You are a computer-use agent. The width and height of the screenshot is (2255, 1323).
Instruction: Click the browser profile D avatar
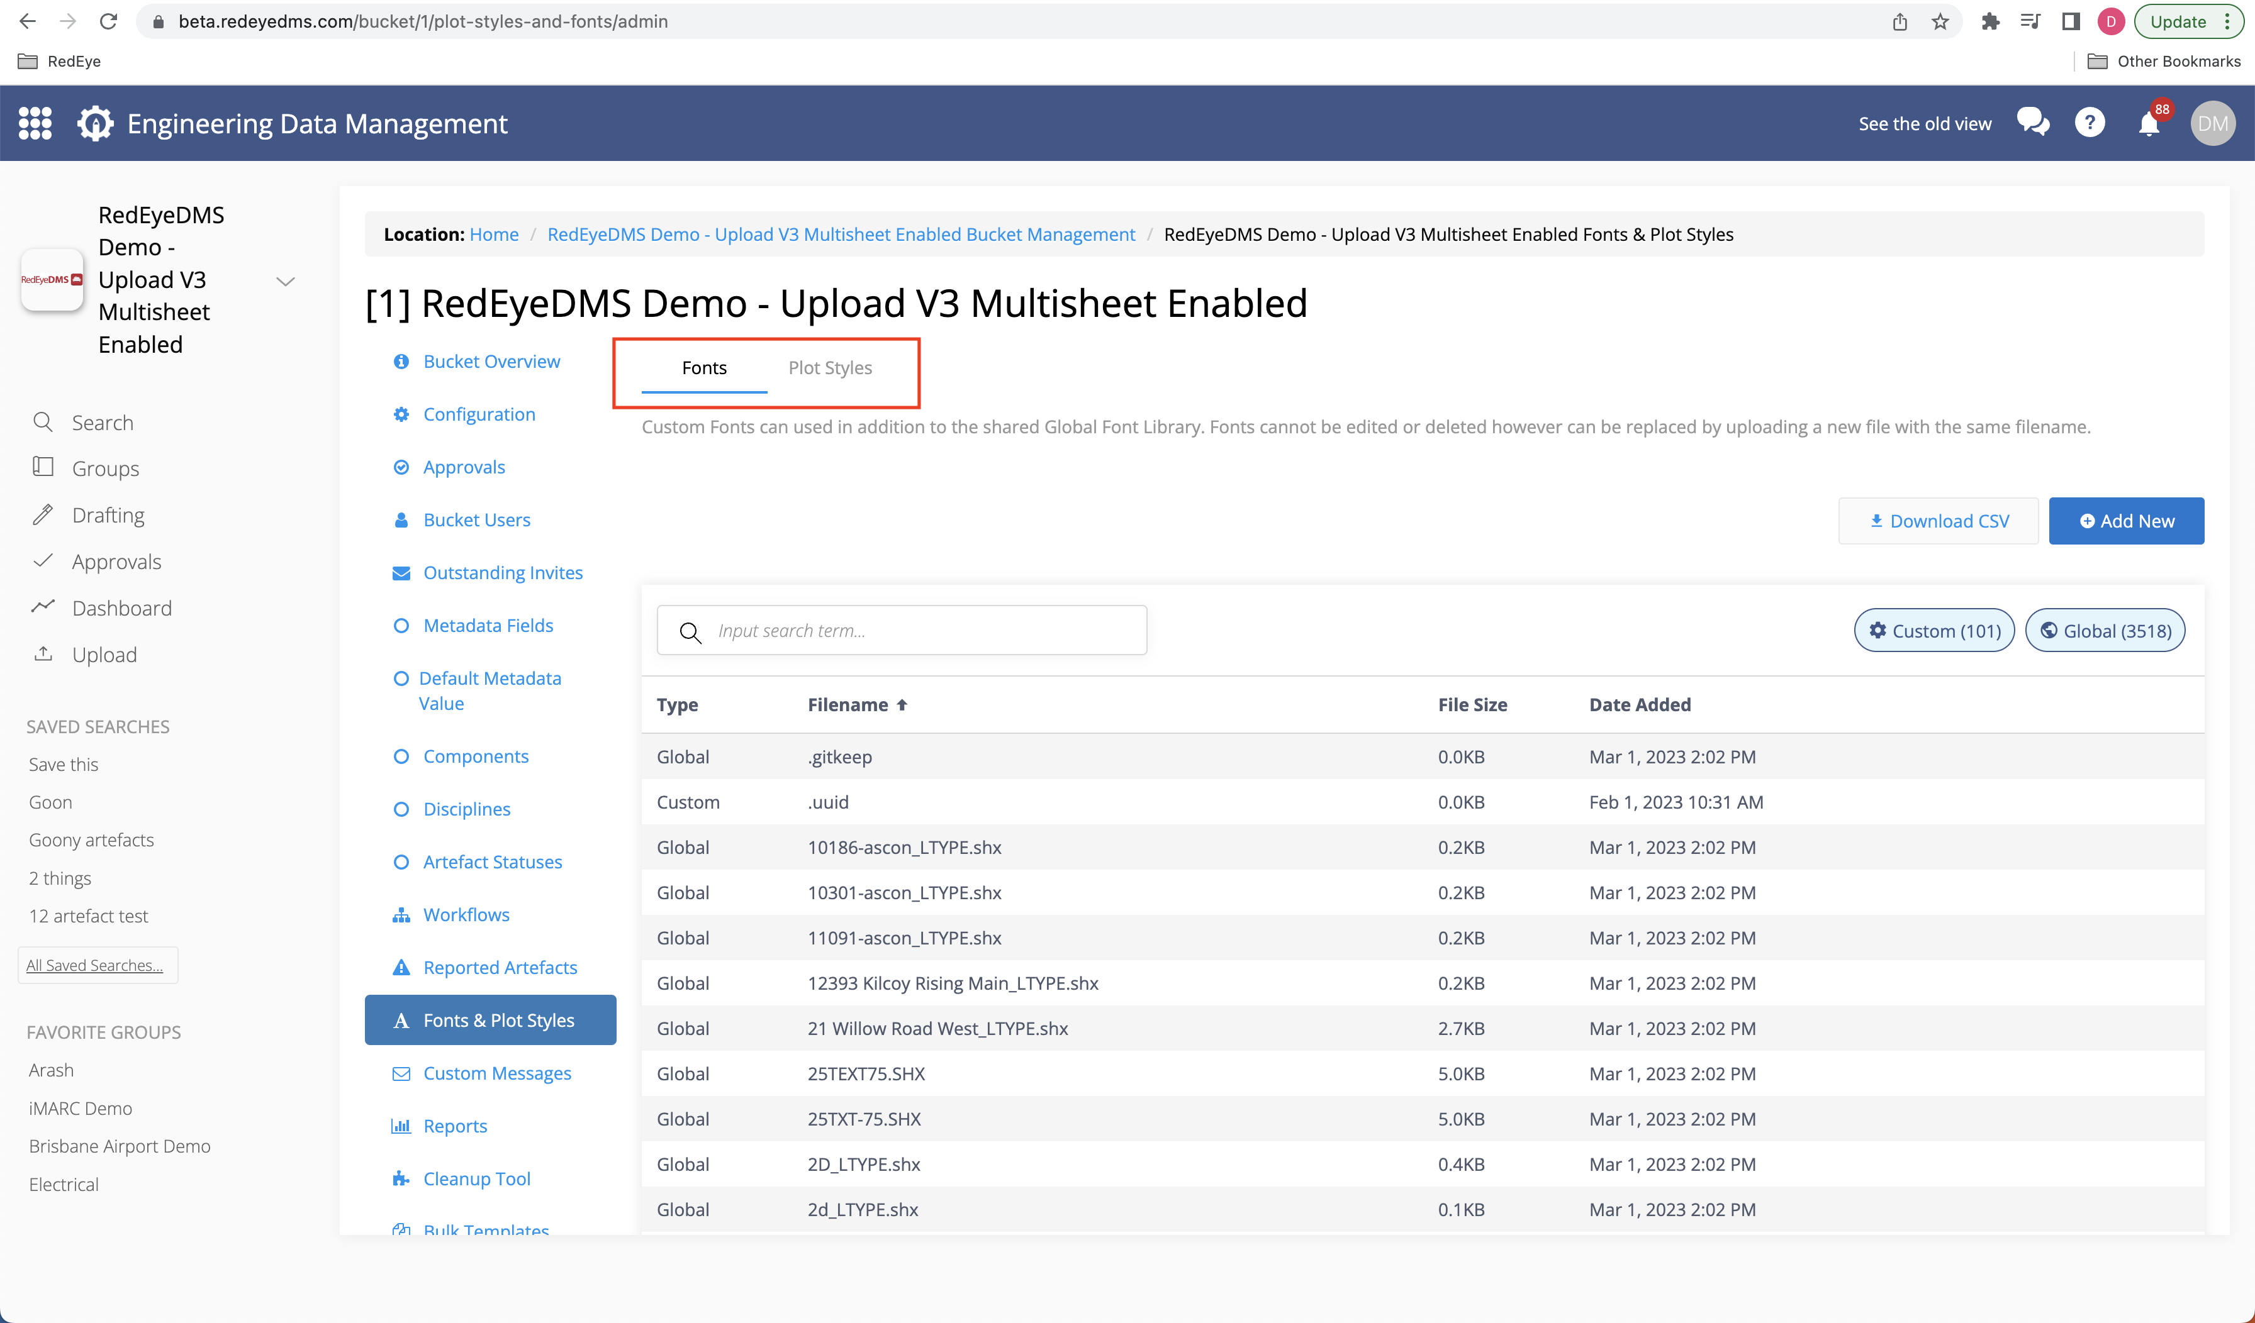point(2110,21)
